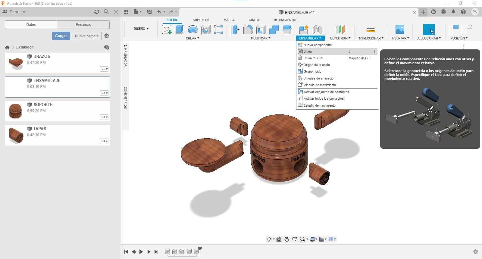This screenshot has width=482, height=259.
Task: Open the SOPORTE file thumbnail
Action: coord(15,111)
